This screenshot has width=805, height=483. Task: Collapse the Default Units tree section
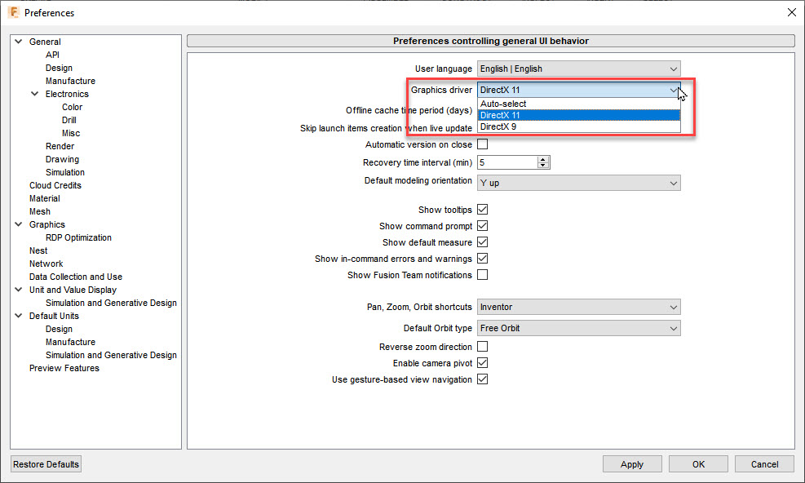click(x=18, y=316)
